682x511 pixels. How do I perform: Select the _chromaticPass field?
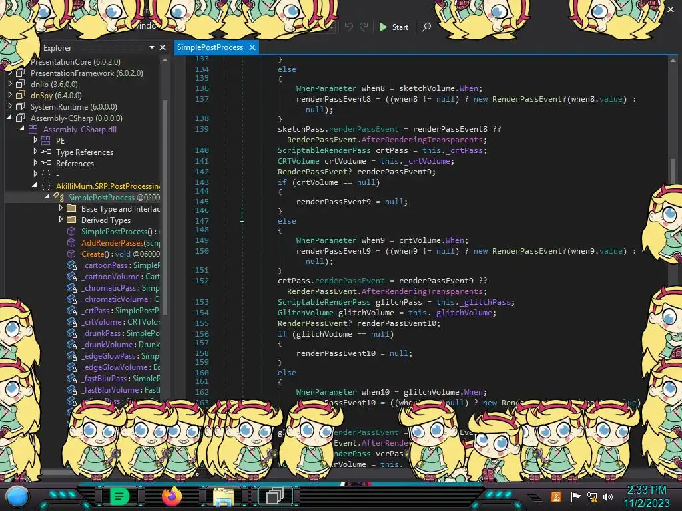click(x=121, y=287)
